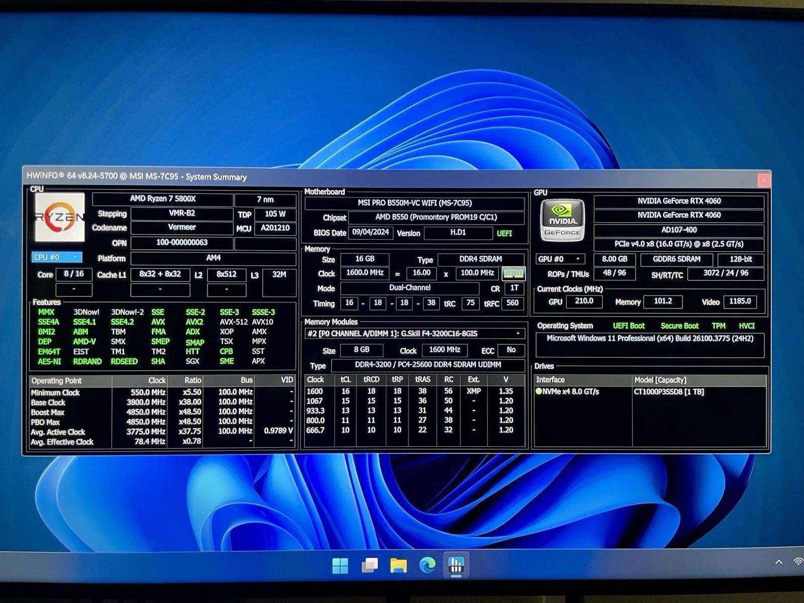Screen dimensions: 804x603
Task: Click the ECC No field in Memory Modules
Action: click(511, 350)
